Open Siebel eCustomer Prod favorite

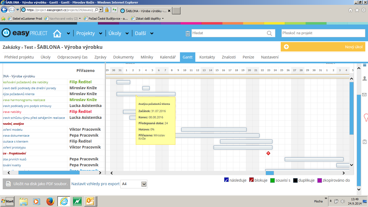[25, 19]
